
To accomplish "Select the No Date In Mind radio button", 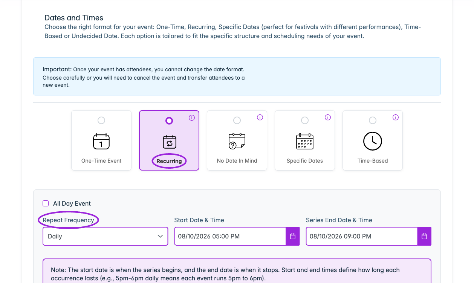I will [x=237, y=120].
